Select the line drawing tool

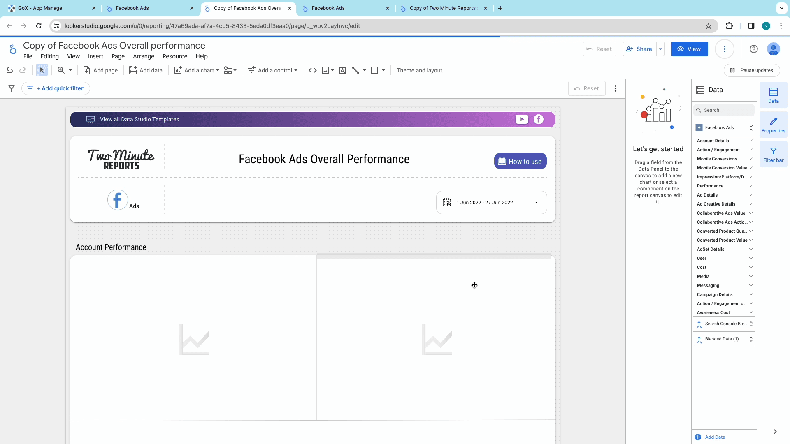[356, 70]
